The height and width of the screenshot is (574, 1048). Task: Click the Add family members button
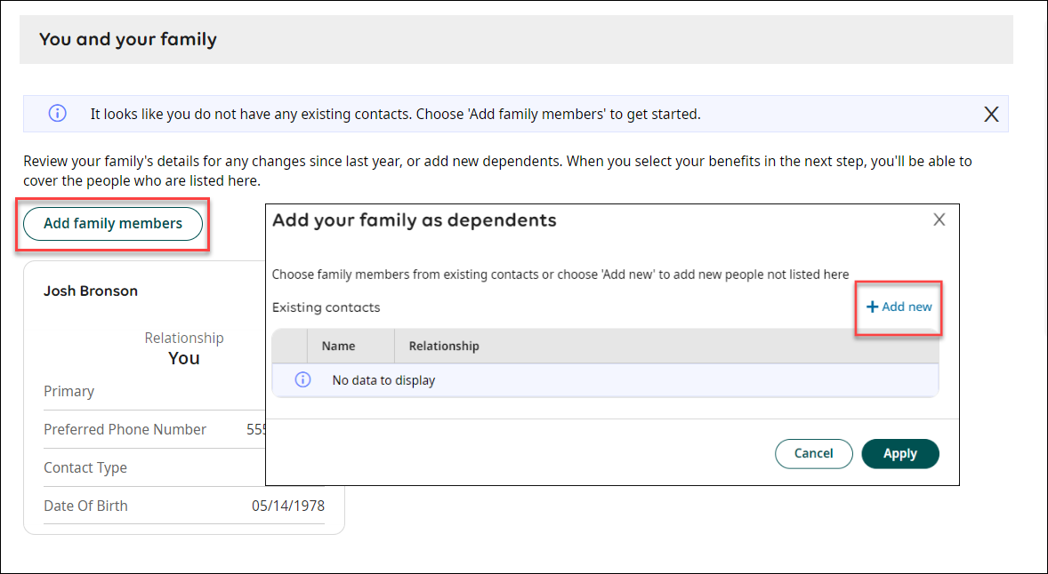point(113,224)
